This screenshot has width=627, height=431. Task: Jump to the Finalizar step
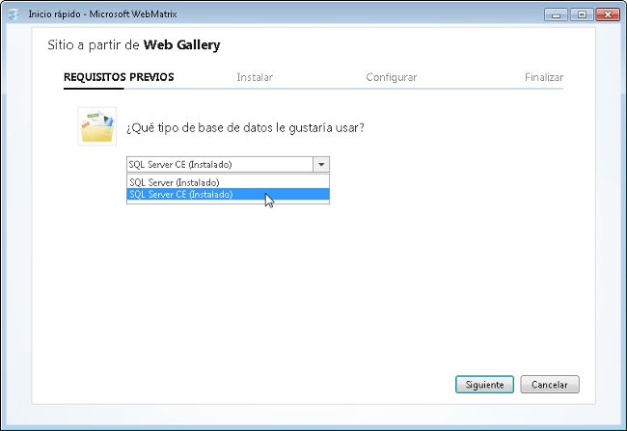544,77
